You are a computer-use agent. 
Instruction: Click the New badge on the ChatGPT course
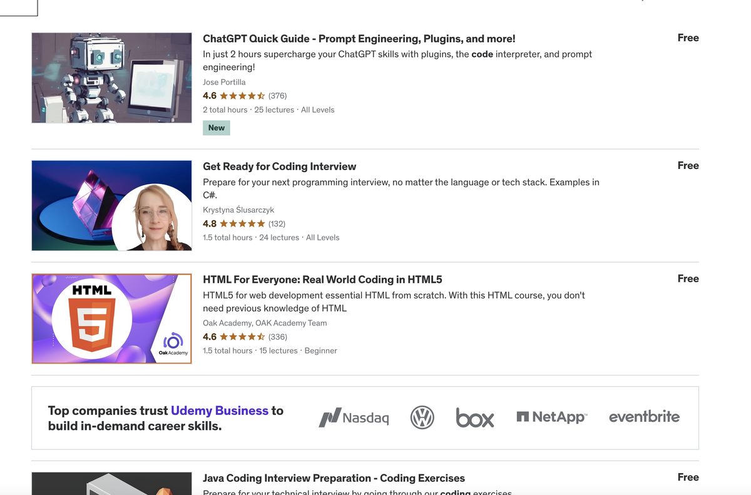(216, 128)
